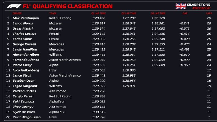Click Logan Sargeant's Q2 time 1:29.031

(x=129, y=86)
